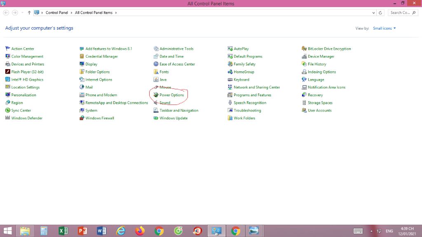Viewport: 422px width, 237px height.
Task: Open Power Options icon
Action: [156, 95]
